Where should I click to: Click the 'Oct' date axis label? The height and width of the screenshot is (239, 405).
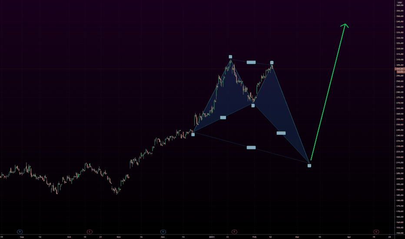pyautogui.click(x=69, y=237)
